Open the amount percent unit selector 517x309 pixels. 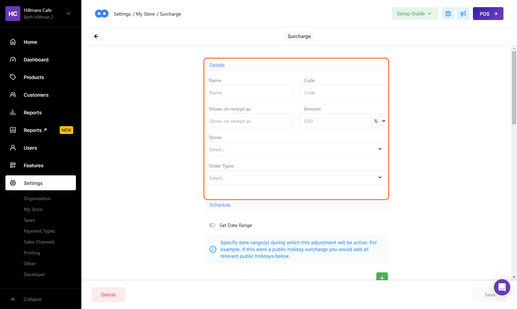click(379, 121)
